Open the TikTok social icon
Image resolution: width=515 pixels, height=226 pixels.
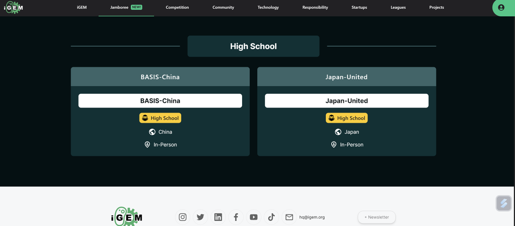[271, 217]
